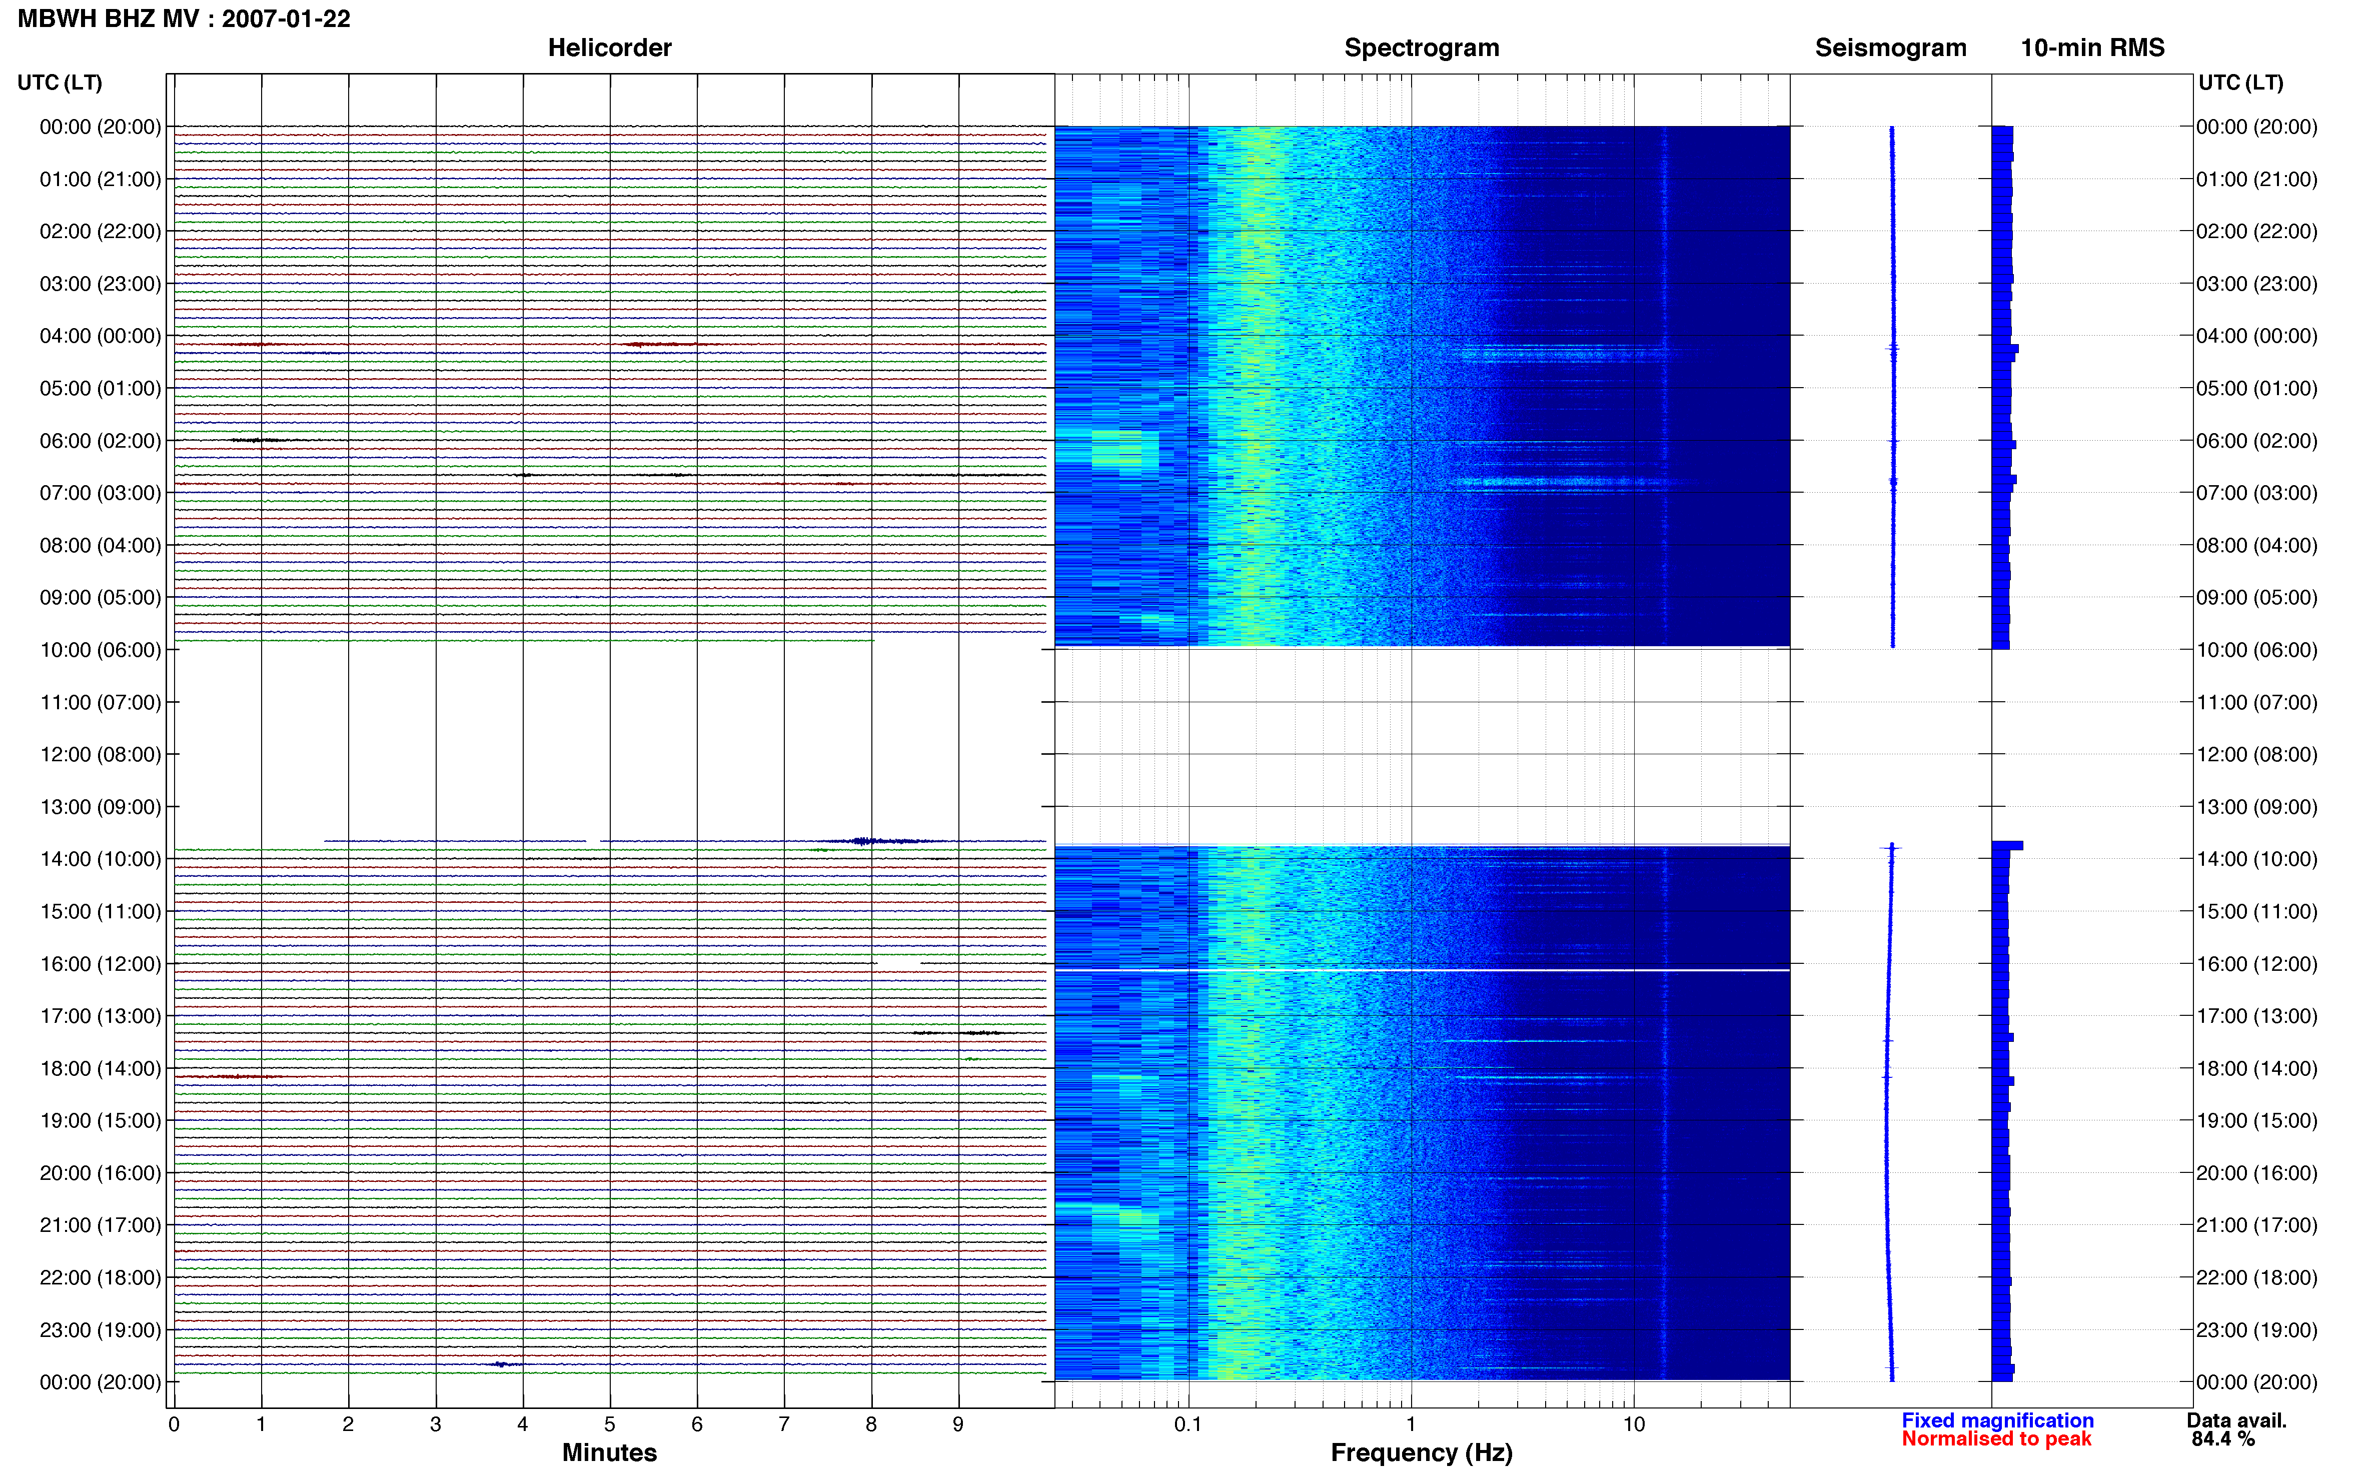Click the "Helicorder" panel heading

(610, 47)
